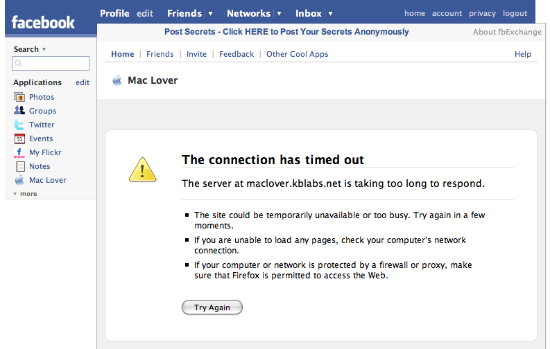
Task: Open the Friends dropdown arrow
Action: click(210, 13)
